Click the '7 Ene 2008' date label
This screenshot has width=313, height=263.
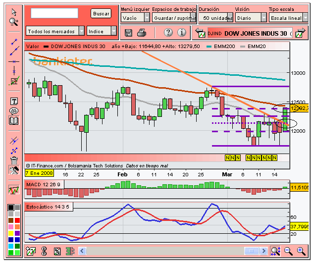[39, 173]
